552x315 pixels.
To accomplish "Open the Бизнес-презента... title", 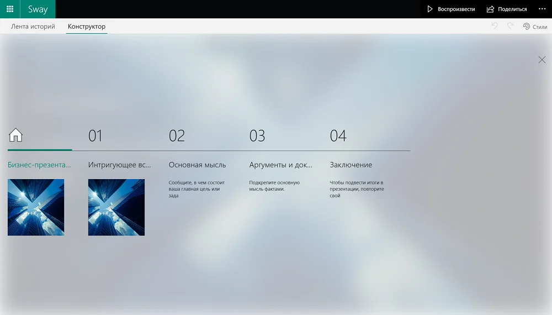I will tap(39, 165).
